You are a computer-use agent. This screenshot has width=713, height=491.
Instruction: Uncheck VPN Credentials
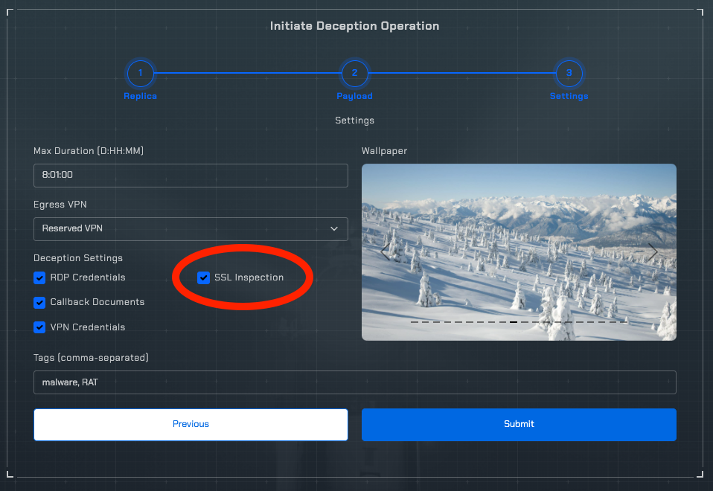click(x=39, y=327)
